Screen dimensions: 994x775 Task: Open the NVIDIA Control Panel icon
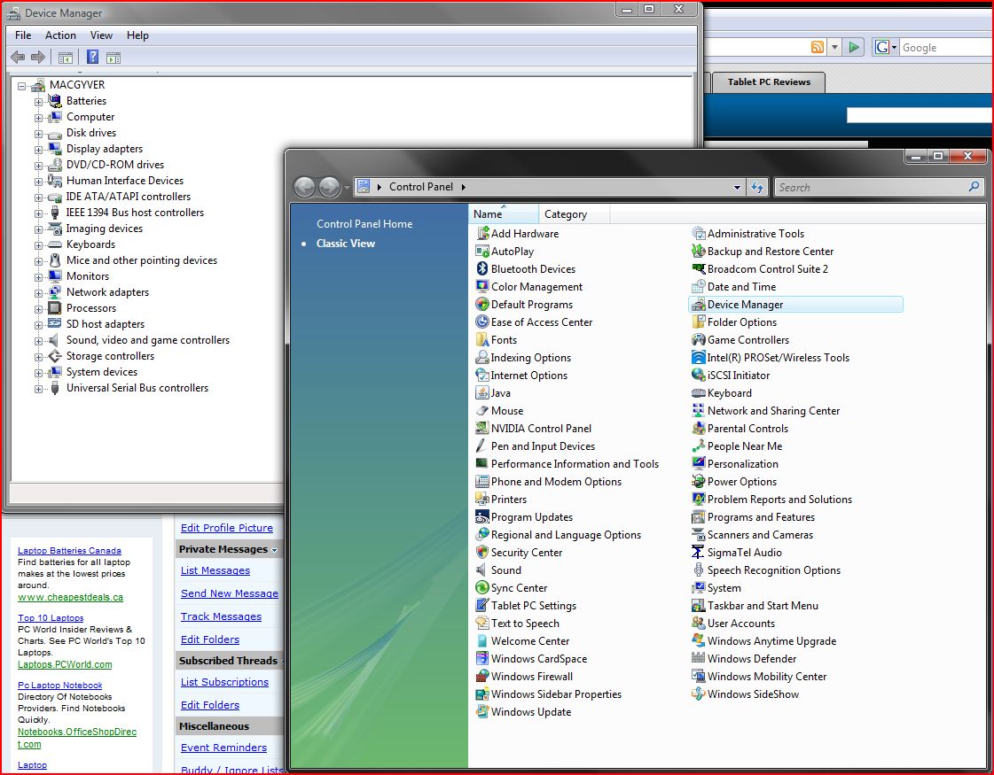(x=482, y=429)
